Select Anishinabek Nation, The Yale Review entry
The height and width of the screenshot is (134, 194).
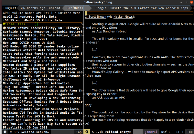coord(43,35)
